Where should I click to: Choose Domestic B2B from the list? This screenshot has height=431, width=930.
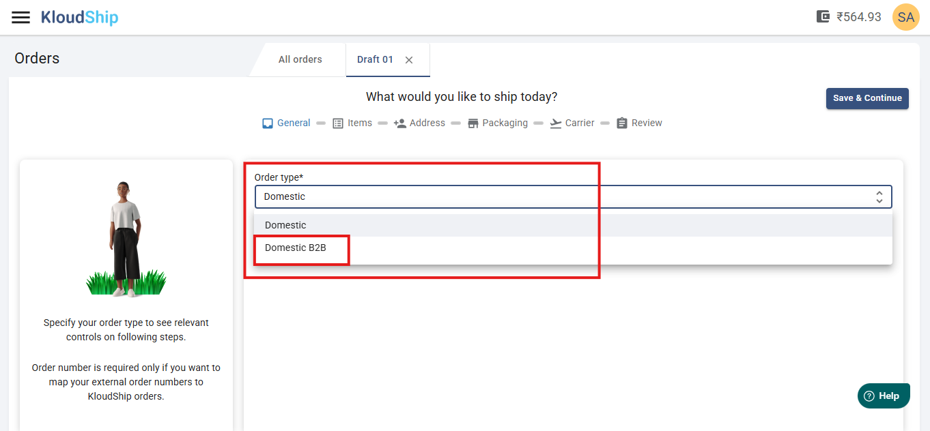(296, 248)
